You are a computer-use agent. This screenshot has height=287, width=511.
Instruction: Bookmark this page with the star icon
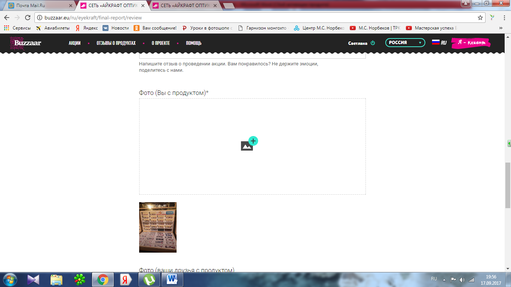480,18
